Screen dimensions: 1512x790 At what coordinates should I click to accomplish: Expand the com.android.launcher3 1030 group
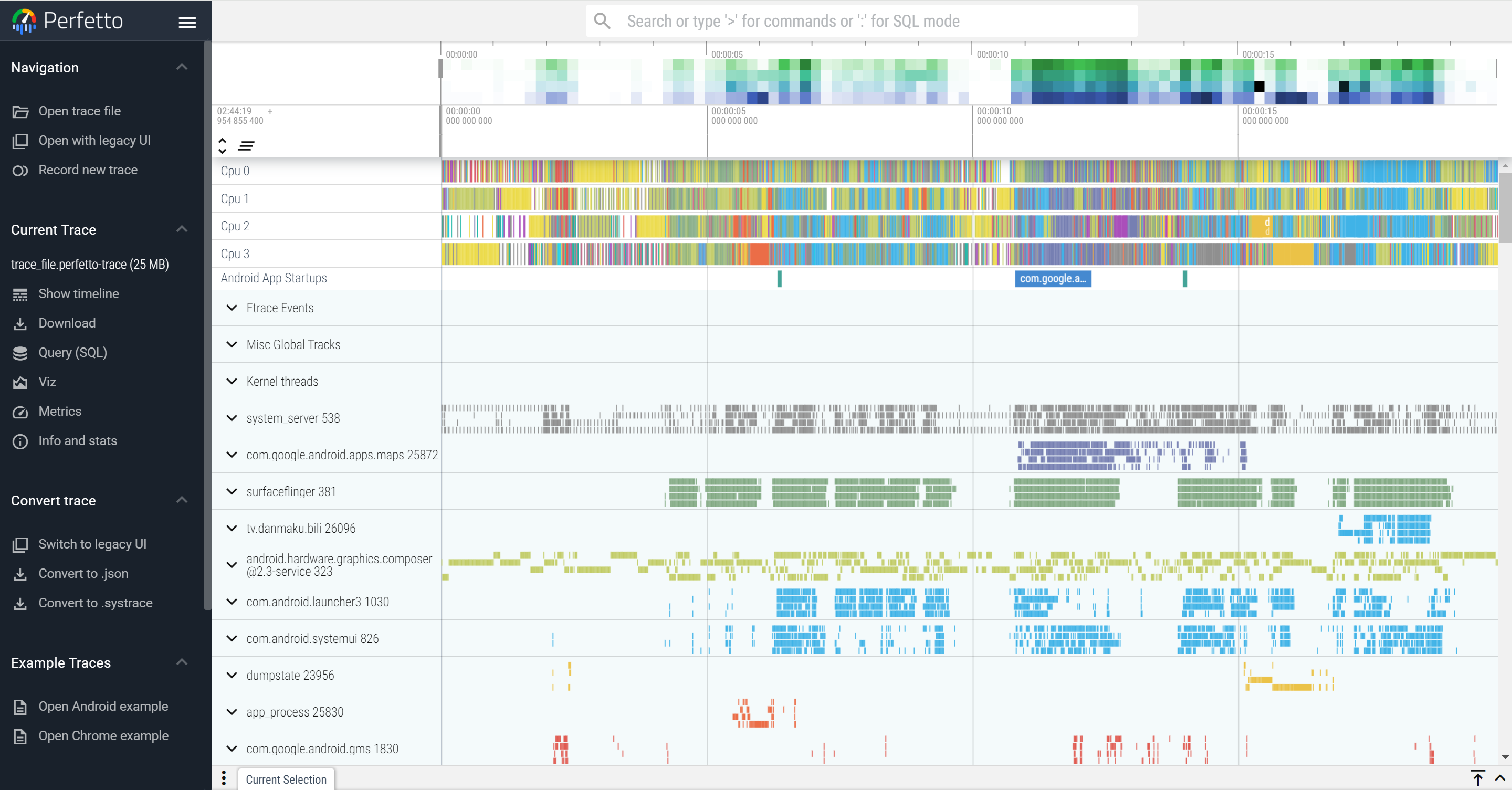click(x=232, y=602)
